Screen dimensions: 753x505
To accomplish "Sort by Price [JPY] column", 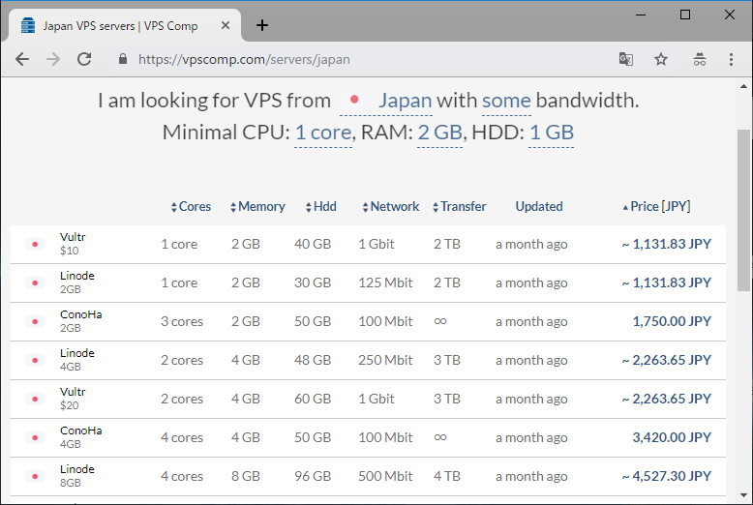I will tap(656, 206).
